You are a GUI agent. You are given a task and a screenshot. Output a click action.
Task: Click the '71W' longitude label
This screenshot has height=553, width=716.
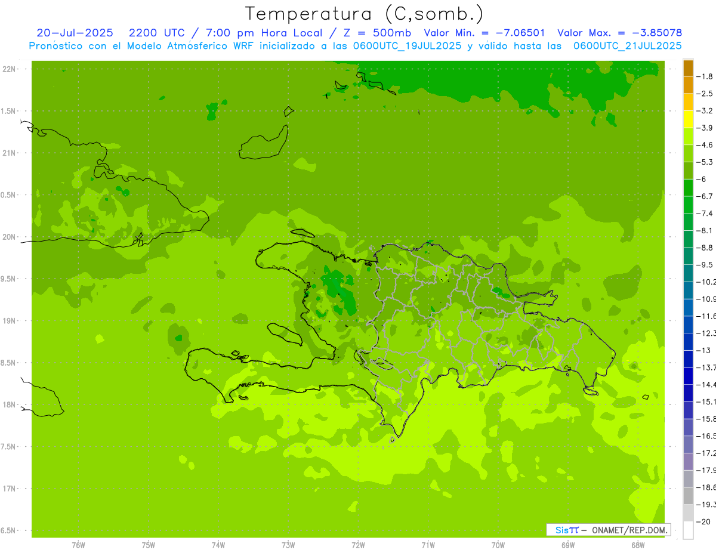428,545
